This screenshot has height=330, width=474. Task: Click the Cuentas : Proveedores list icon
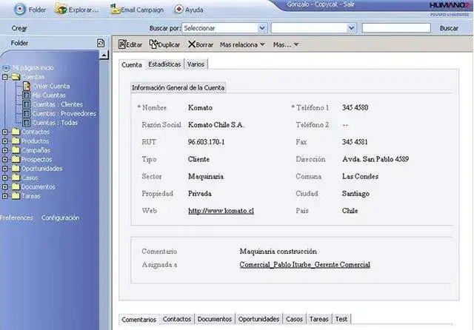(x=27, y=113)
